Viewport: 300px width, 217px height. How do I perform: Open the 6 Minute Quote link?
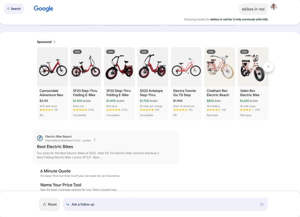click(x=56, y=171)
